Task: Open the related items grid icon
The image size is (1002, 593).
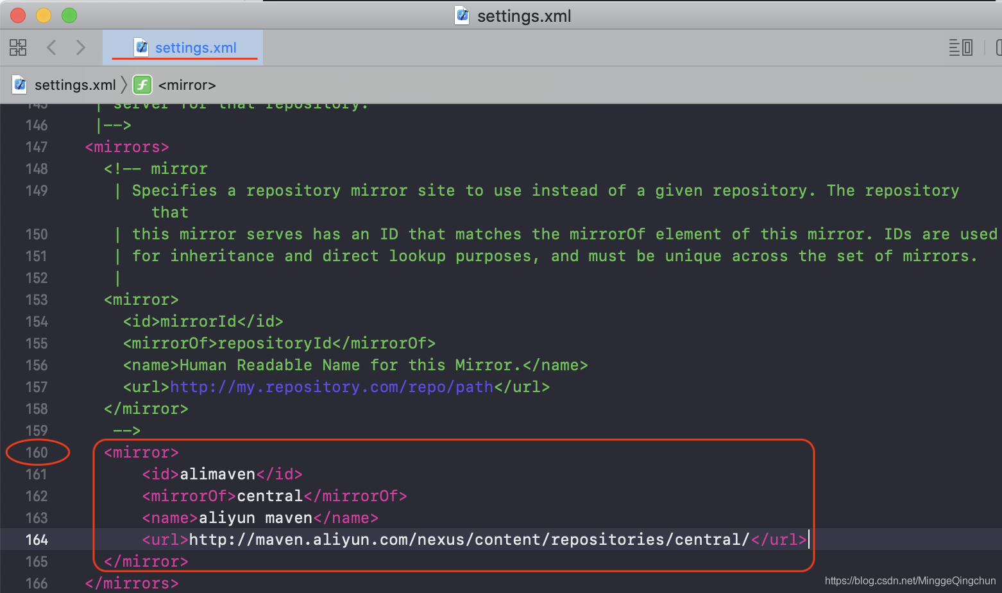Action: pyautogui.click(x=18, y=47)
